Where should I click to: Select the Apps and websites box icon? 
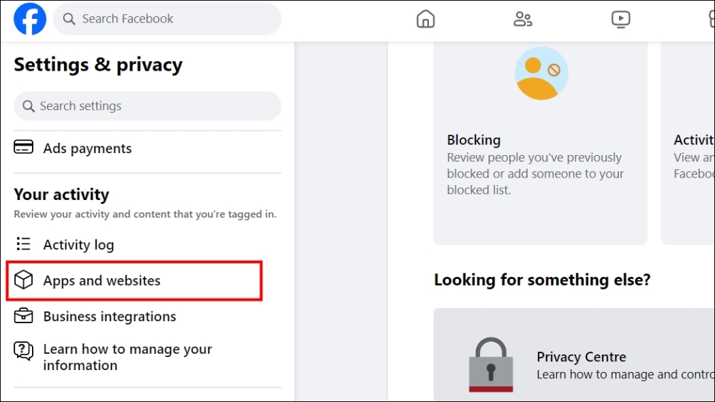tap(23, 280)
